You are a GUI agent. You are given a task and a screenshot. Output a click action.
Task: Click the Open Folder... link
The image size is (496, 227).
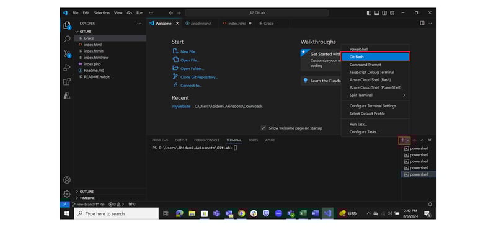192,69
